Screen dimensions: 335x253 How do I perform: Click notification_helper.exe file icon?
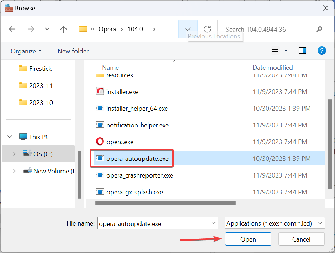(100, 125)
